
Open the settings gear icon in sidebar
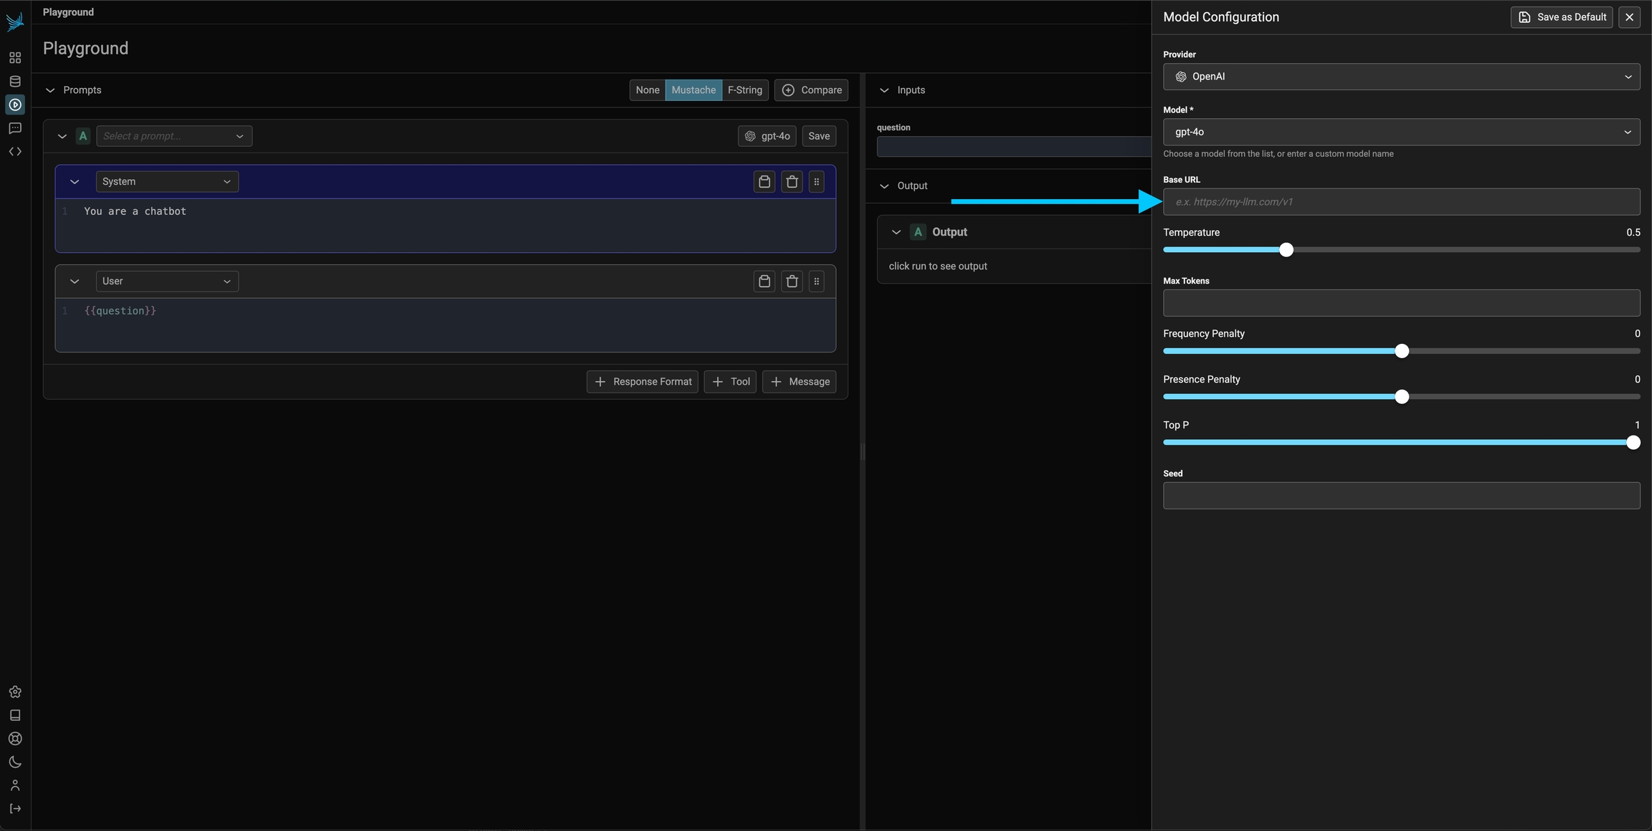pyautogui.click(x=15, y=692)
